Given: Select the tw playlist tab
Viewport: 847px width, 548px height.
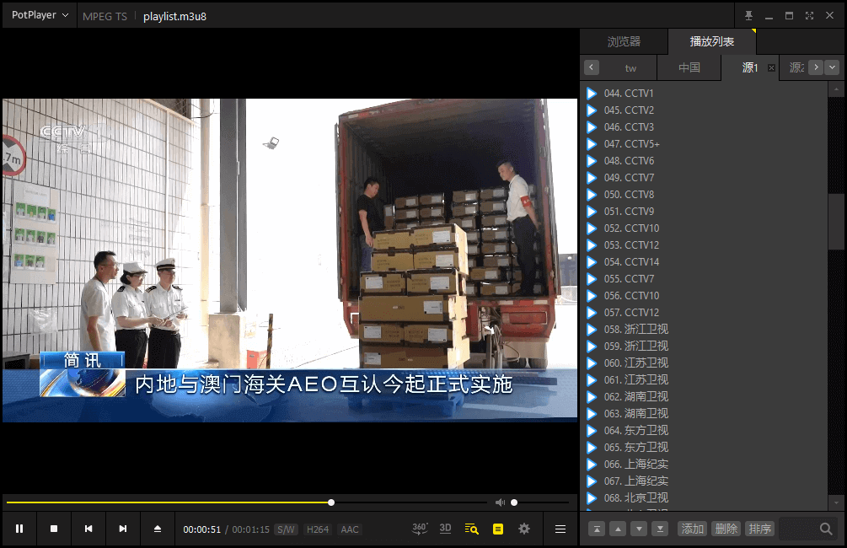Looking at the screenshot, I should click(x=630, y=68).
